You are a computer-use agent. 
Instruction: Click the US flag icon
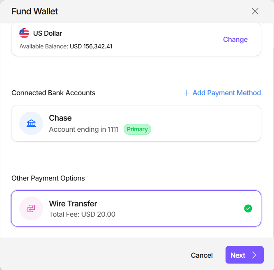tap(24, 33)
